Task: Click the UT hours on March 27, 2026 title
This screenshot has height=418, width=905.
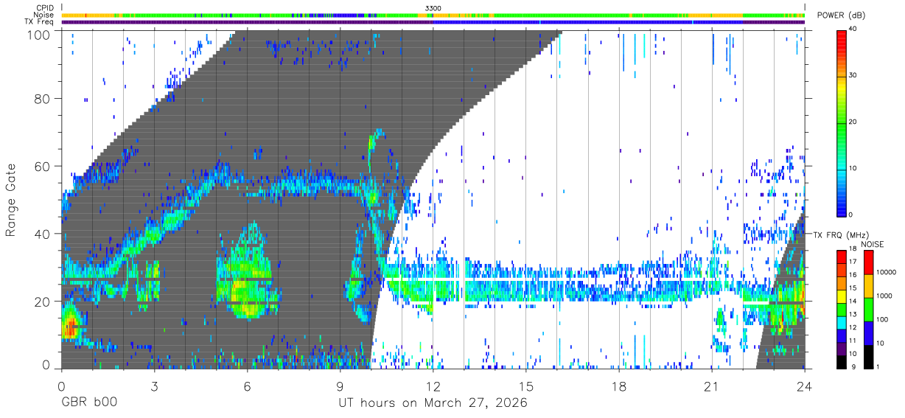Action: click(433, 403)
